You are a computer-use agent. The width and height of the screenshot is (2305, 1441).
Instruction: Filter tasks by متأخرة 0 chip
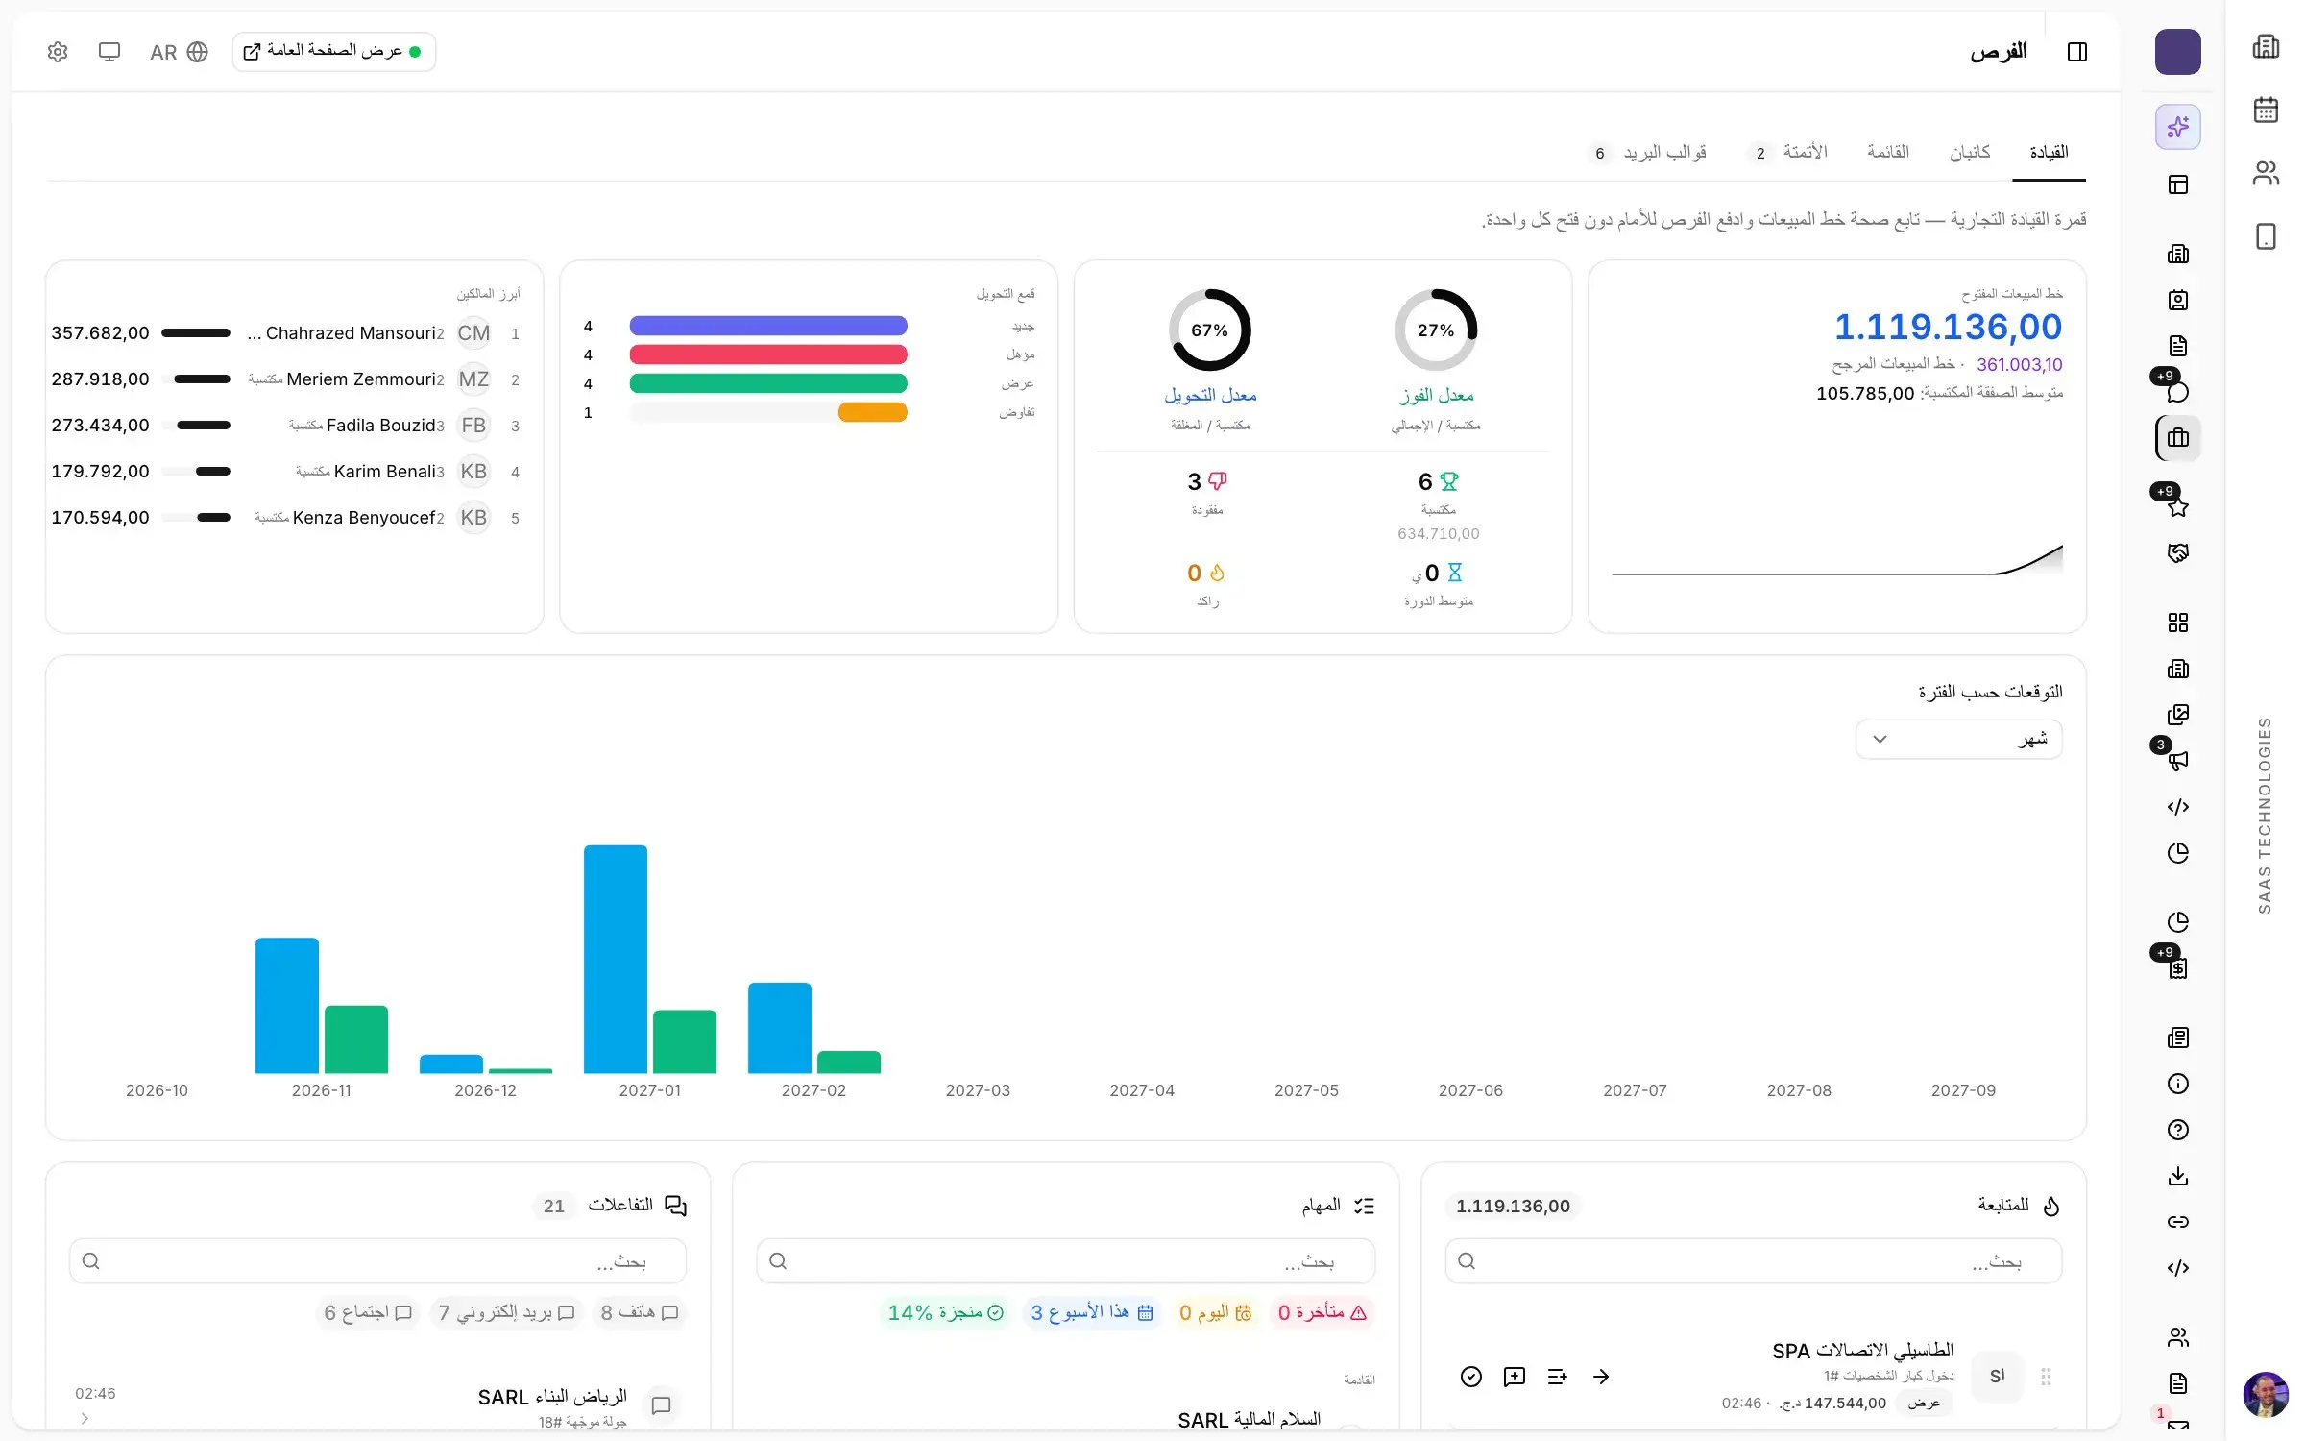tap(1322, 1312)
